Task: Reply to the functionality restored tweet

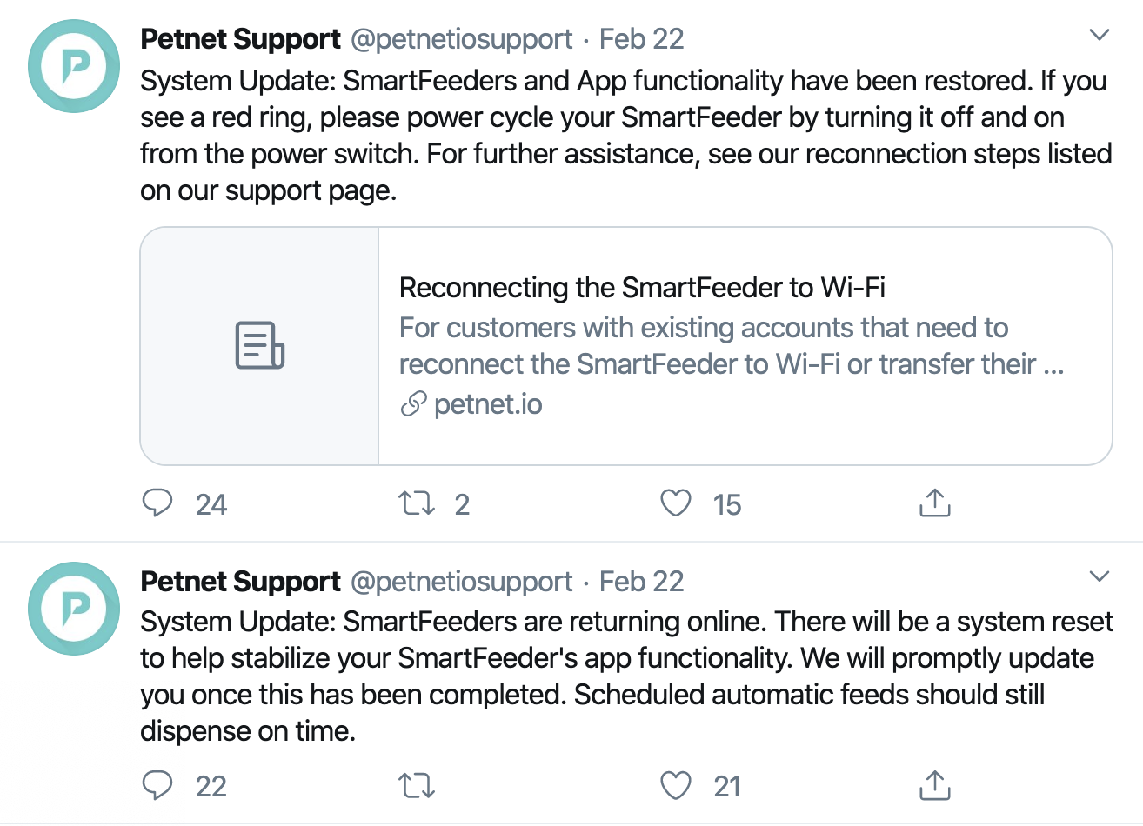Action: click(x=157, y=503)
